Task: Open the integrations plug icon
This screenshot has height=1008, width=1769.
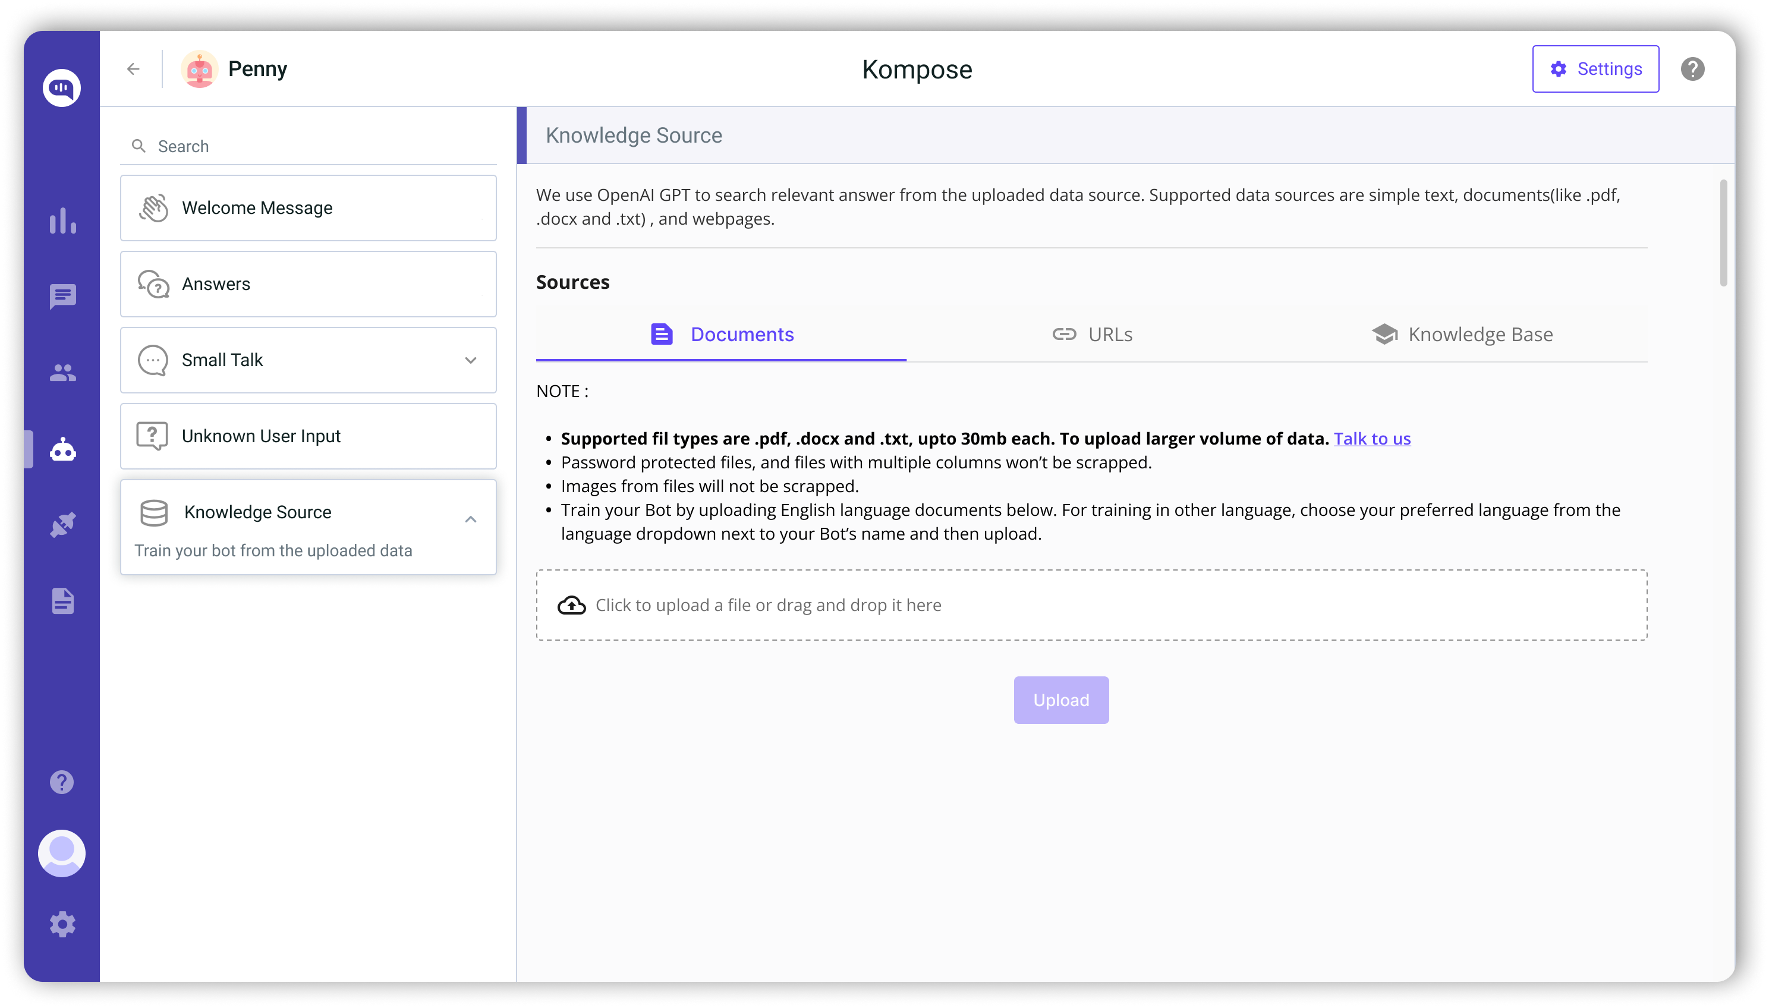Action: [62, 524]
